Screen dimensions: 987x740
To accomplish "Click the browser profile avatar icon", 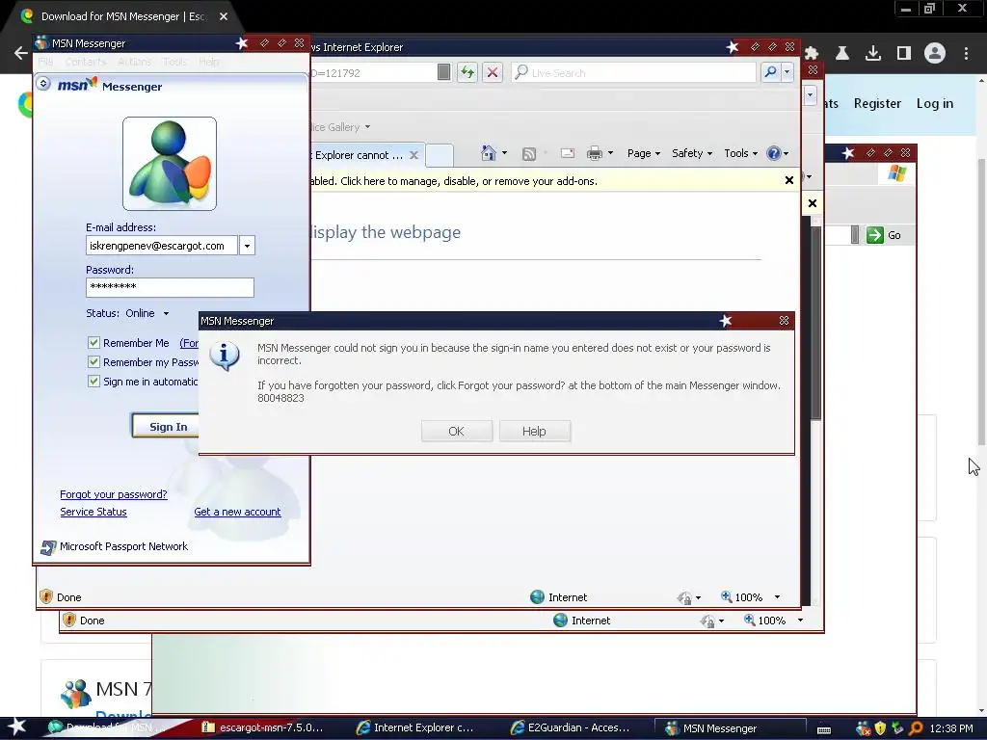I will (935, 54).
